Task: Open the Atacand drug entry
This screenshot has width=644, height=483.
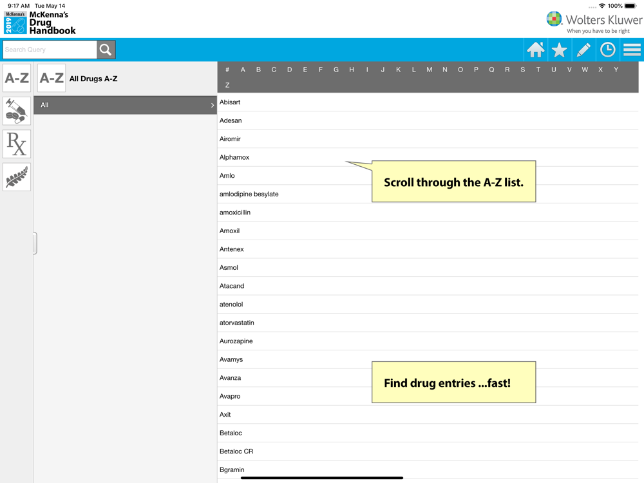Action: (428, 287)
